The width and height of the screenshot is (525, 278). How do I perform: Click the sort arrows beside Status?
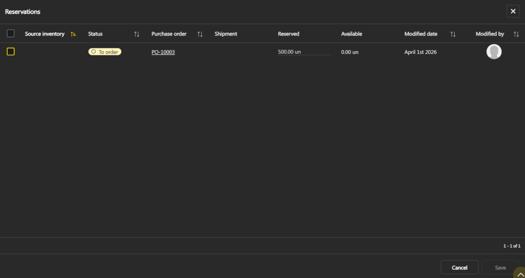coord(136,34)
